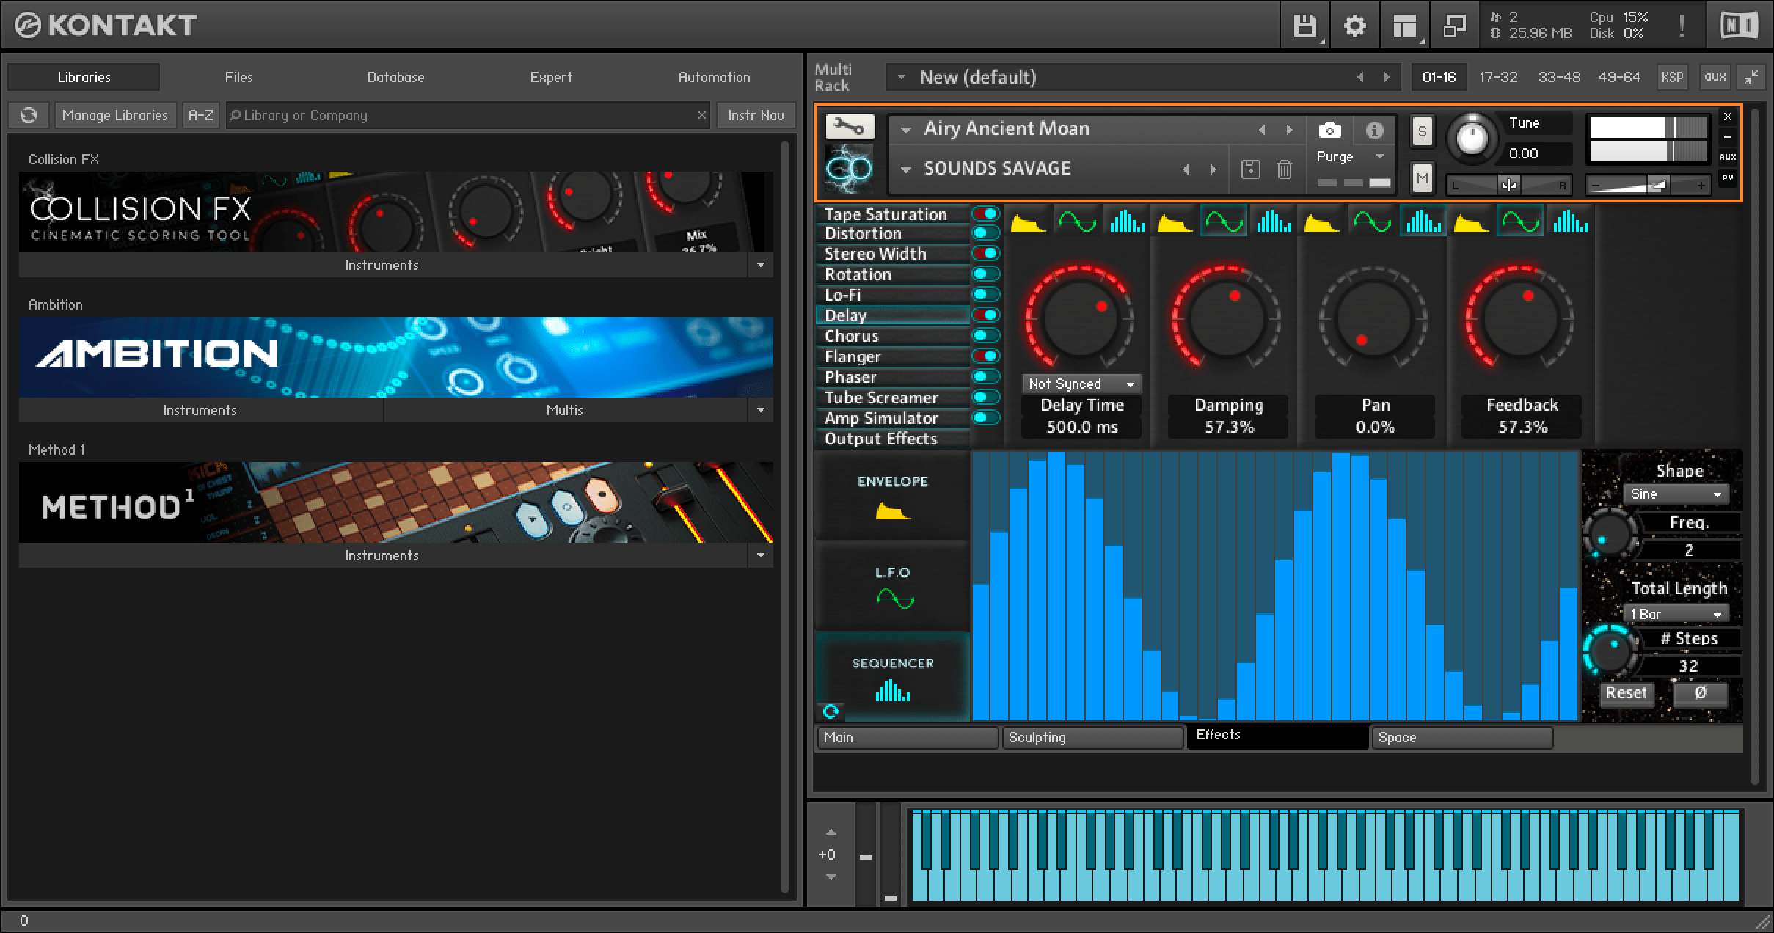Select the Output Effects list entry
Viewport: 1774px width, 933px height.
click(892, 439)
